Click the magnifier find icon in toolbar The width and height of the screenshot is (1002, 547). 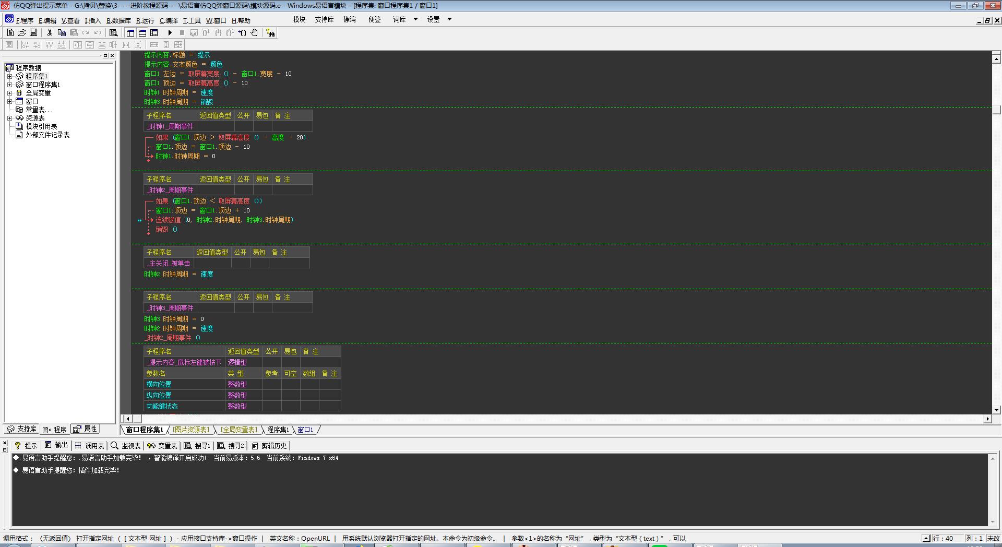113,32
